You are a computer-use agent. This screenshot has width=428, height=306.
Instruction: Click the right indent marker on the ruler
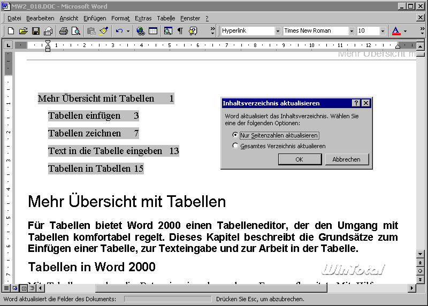click(398, 47)
